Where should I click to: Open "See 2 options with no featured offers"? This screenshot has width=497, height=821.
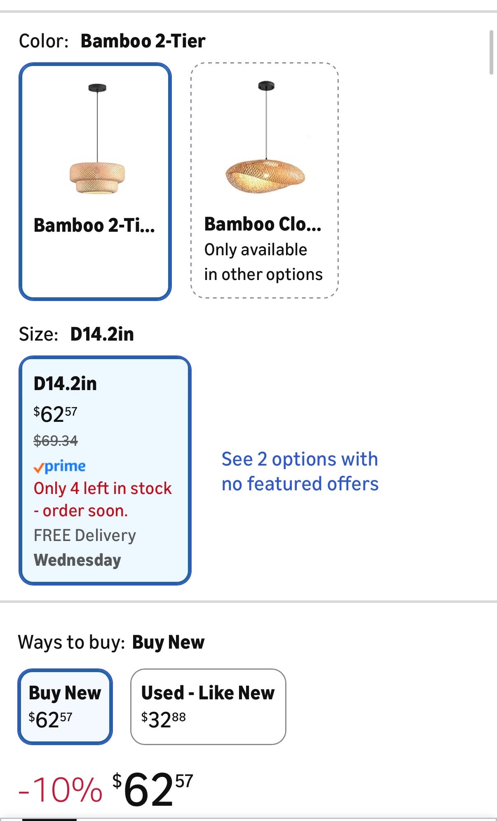pos(300,471)
